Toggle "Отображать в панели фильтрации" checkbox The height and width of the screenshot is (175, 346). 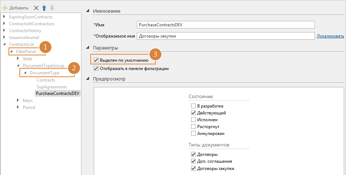(96, 68)
